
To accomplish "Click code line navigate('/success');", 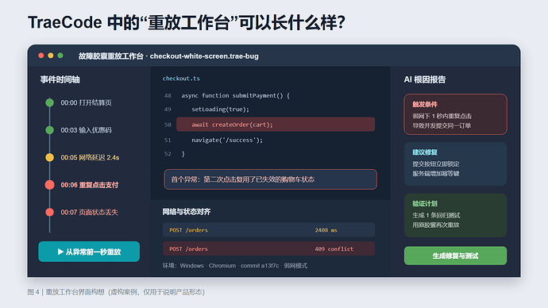I will (x=227, y=140).
